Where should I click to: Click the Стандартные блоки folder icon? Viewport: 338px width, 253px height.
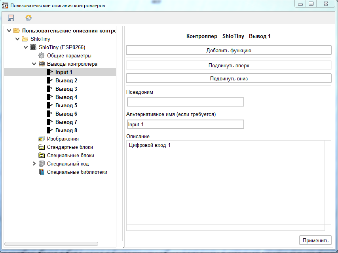tap(42, 147)
